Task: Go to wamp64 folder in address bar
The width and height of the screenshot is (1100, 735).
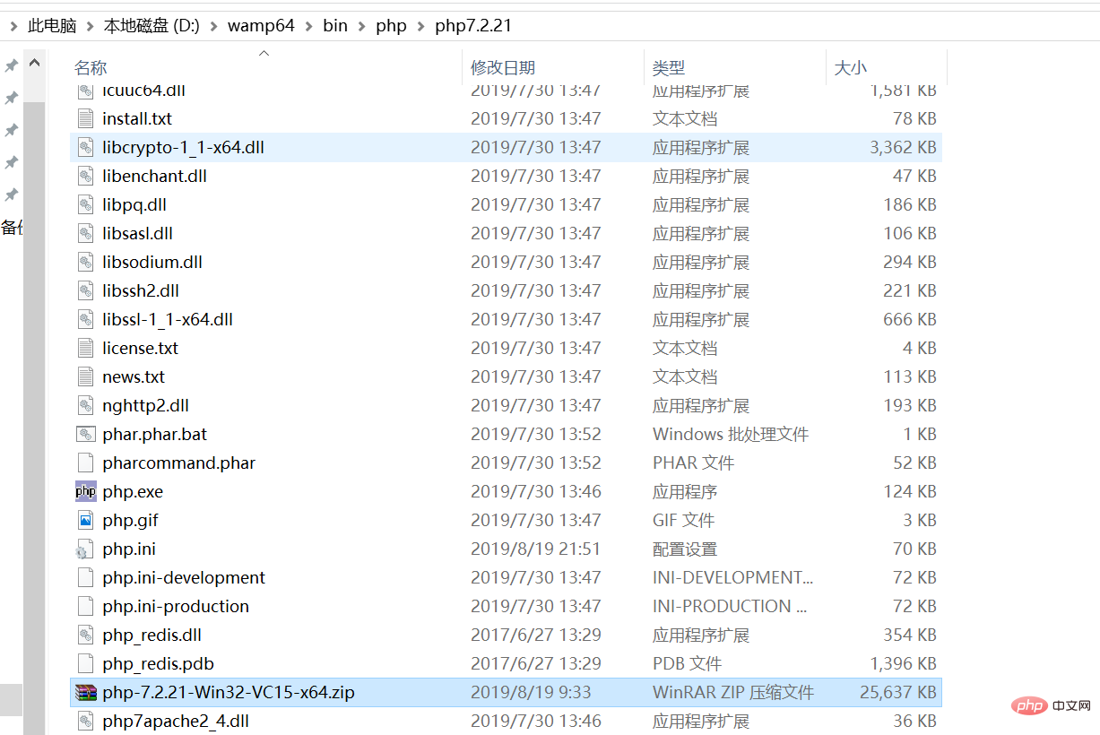Action: pos(261,26)
